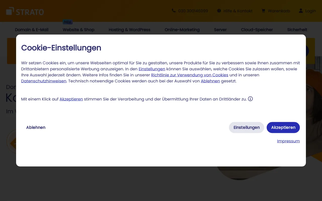This screenshot has width=322, height=201.
Task: Click the Login user icon
Action: [301, 11]
